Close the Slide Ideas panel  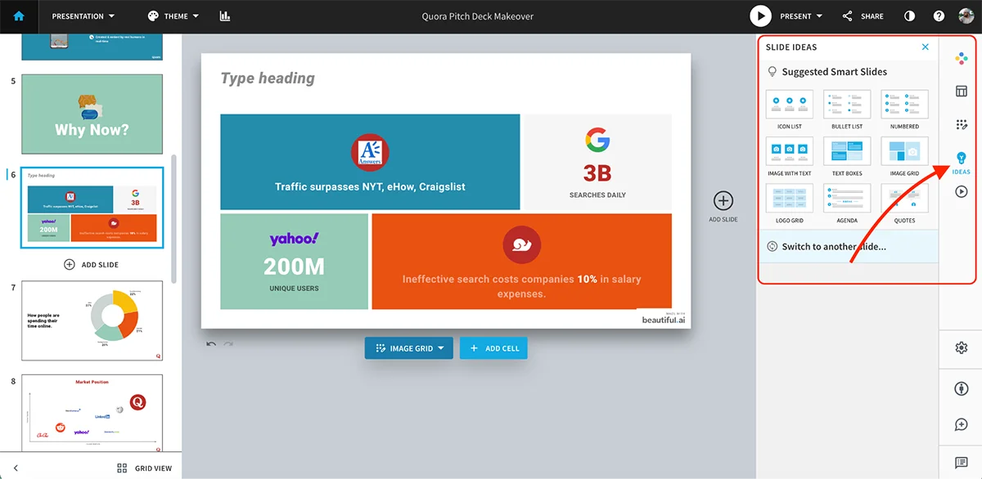click(x=926, y=47)
